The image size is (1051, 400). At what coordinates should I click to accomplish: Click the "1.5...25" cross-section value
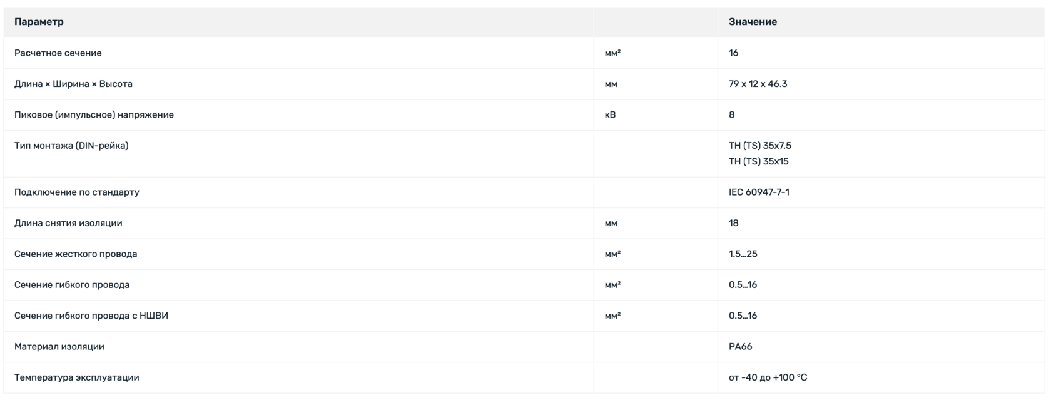(743, 254)
